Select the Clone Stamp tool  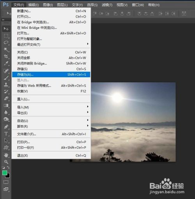(x=6, y=85)
